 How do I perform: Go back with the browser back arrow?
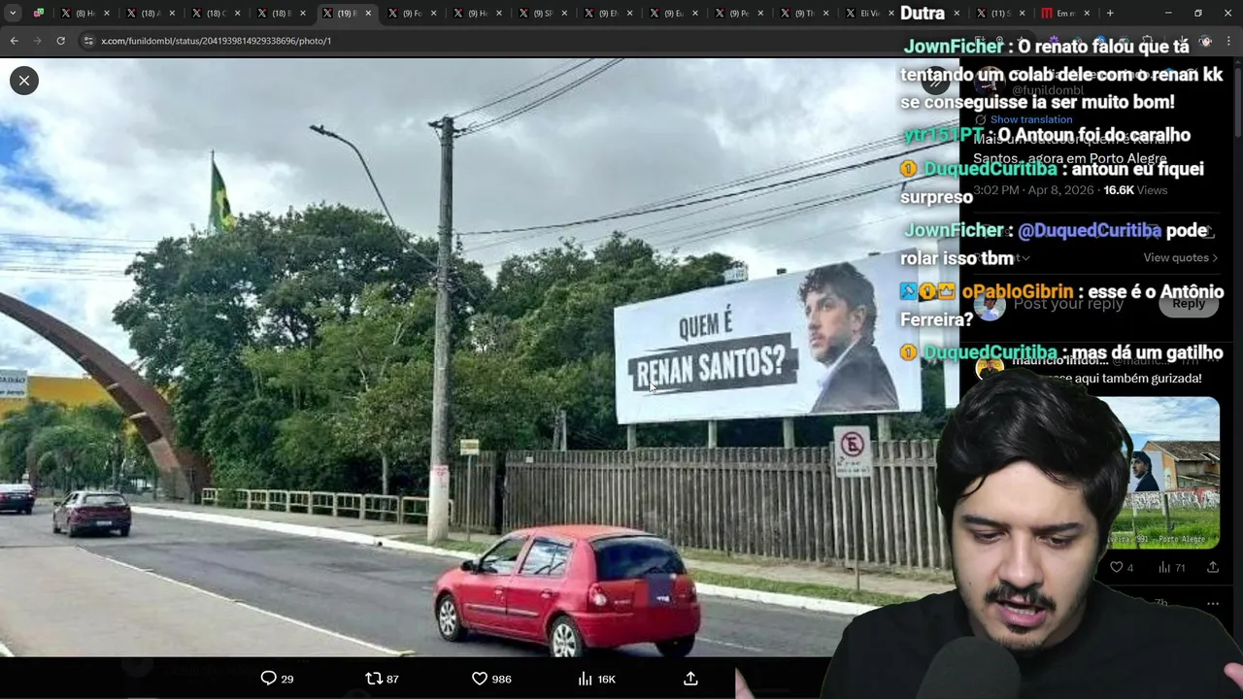click(x=14, y=41)
